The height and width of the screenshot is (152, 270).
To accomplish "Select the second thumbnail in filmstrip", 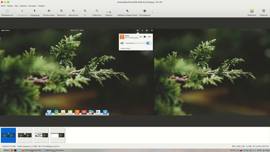I will click(x=25, y=135).
